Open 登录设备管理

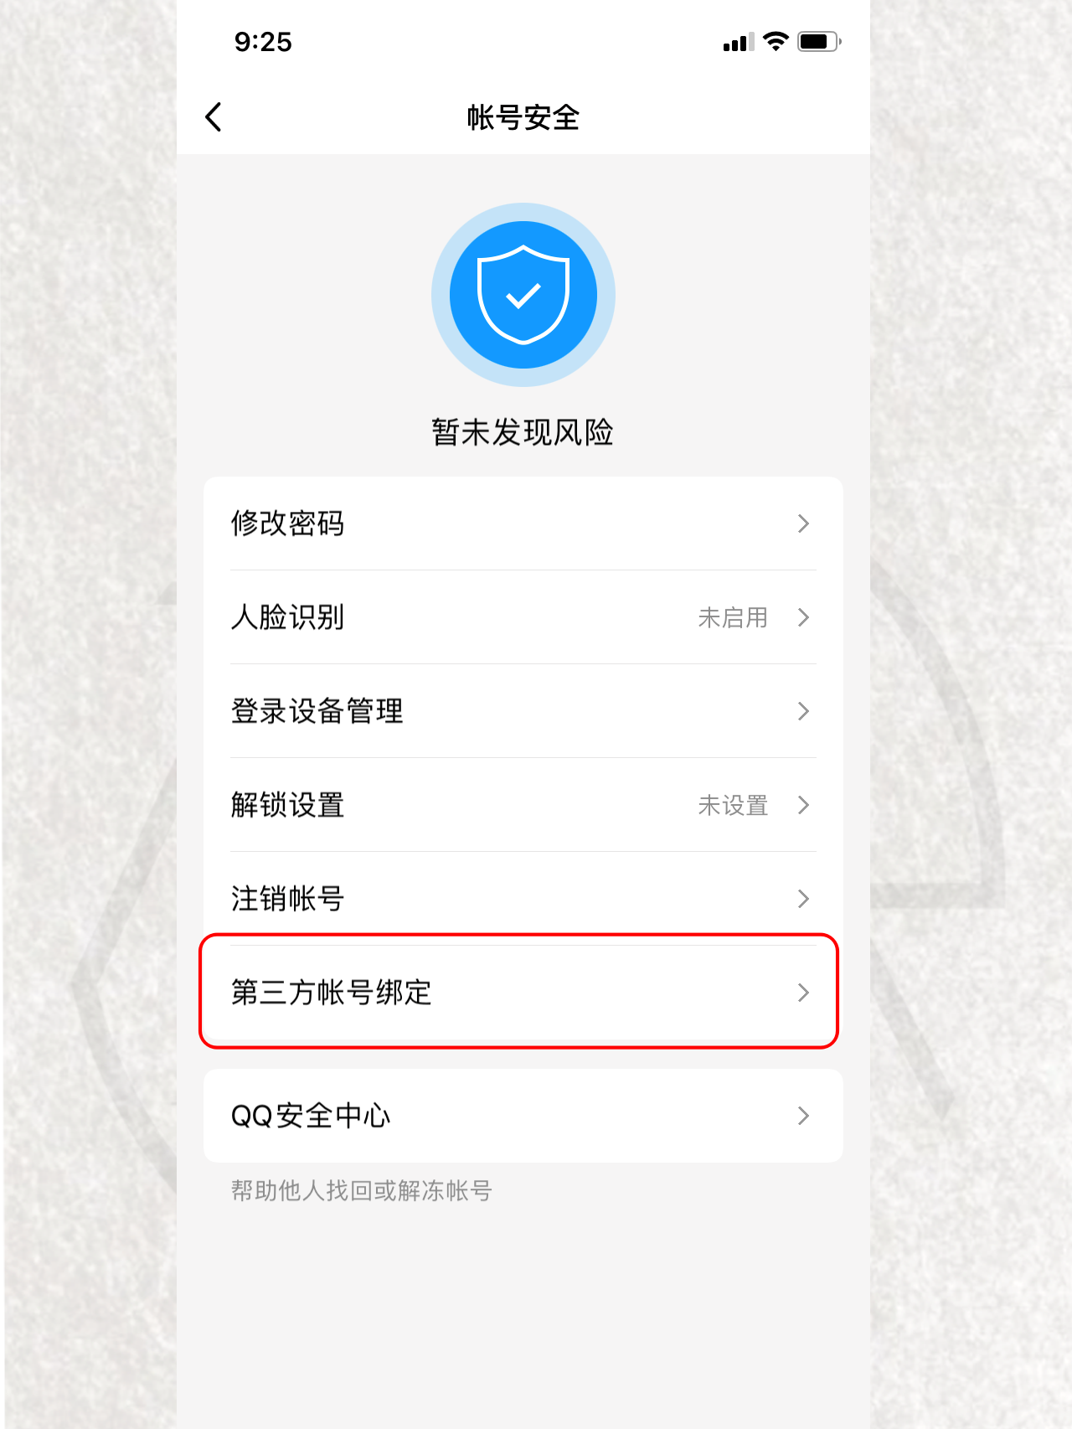tap(523, 711)
